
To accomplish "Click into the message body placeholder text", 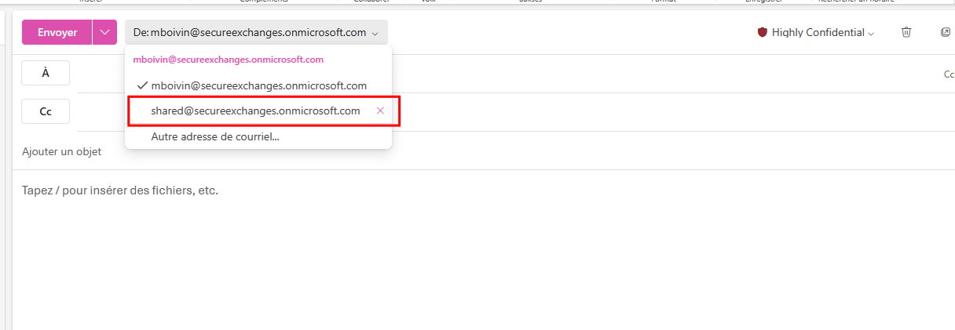I will (x=120, y=190).
